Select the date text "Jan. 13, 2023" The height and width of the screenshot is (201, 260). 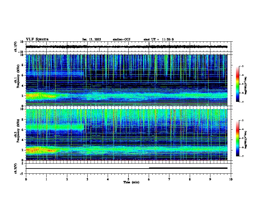pos(92,39)
